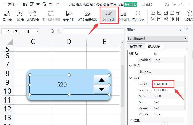The width and height of the screenshot is (193, 125).
Task: Open the name box dropdown
Action: [37, 32]
